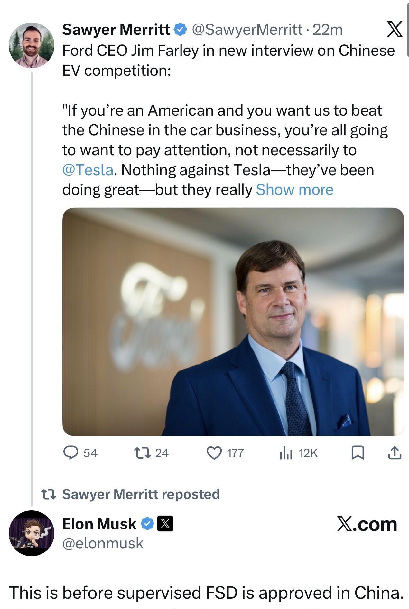Click the 22m tweet timestamp
Screen dimensions: 409x609
[x=328, y=30]
